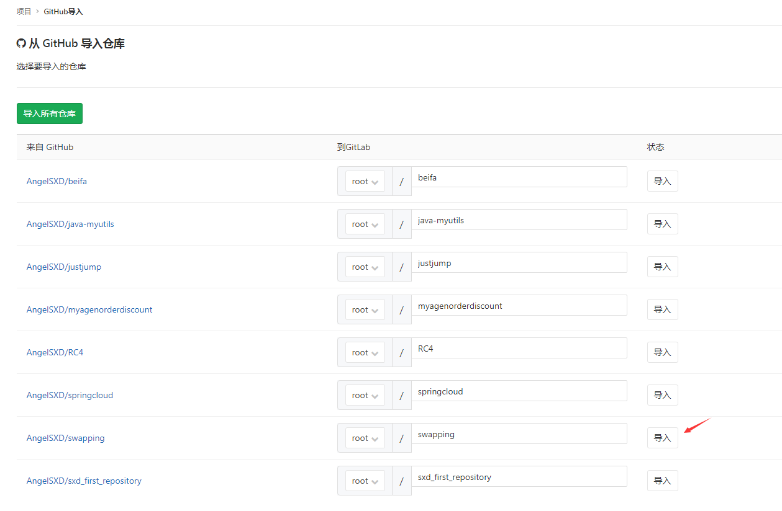Open AngelSXD/sxd_first_repository link
The width and height of the screenshot is (782, 511).
click(84, 481)
